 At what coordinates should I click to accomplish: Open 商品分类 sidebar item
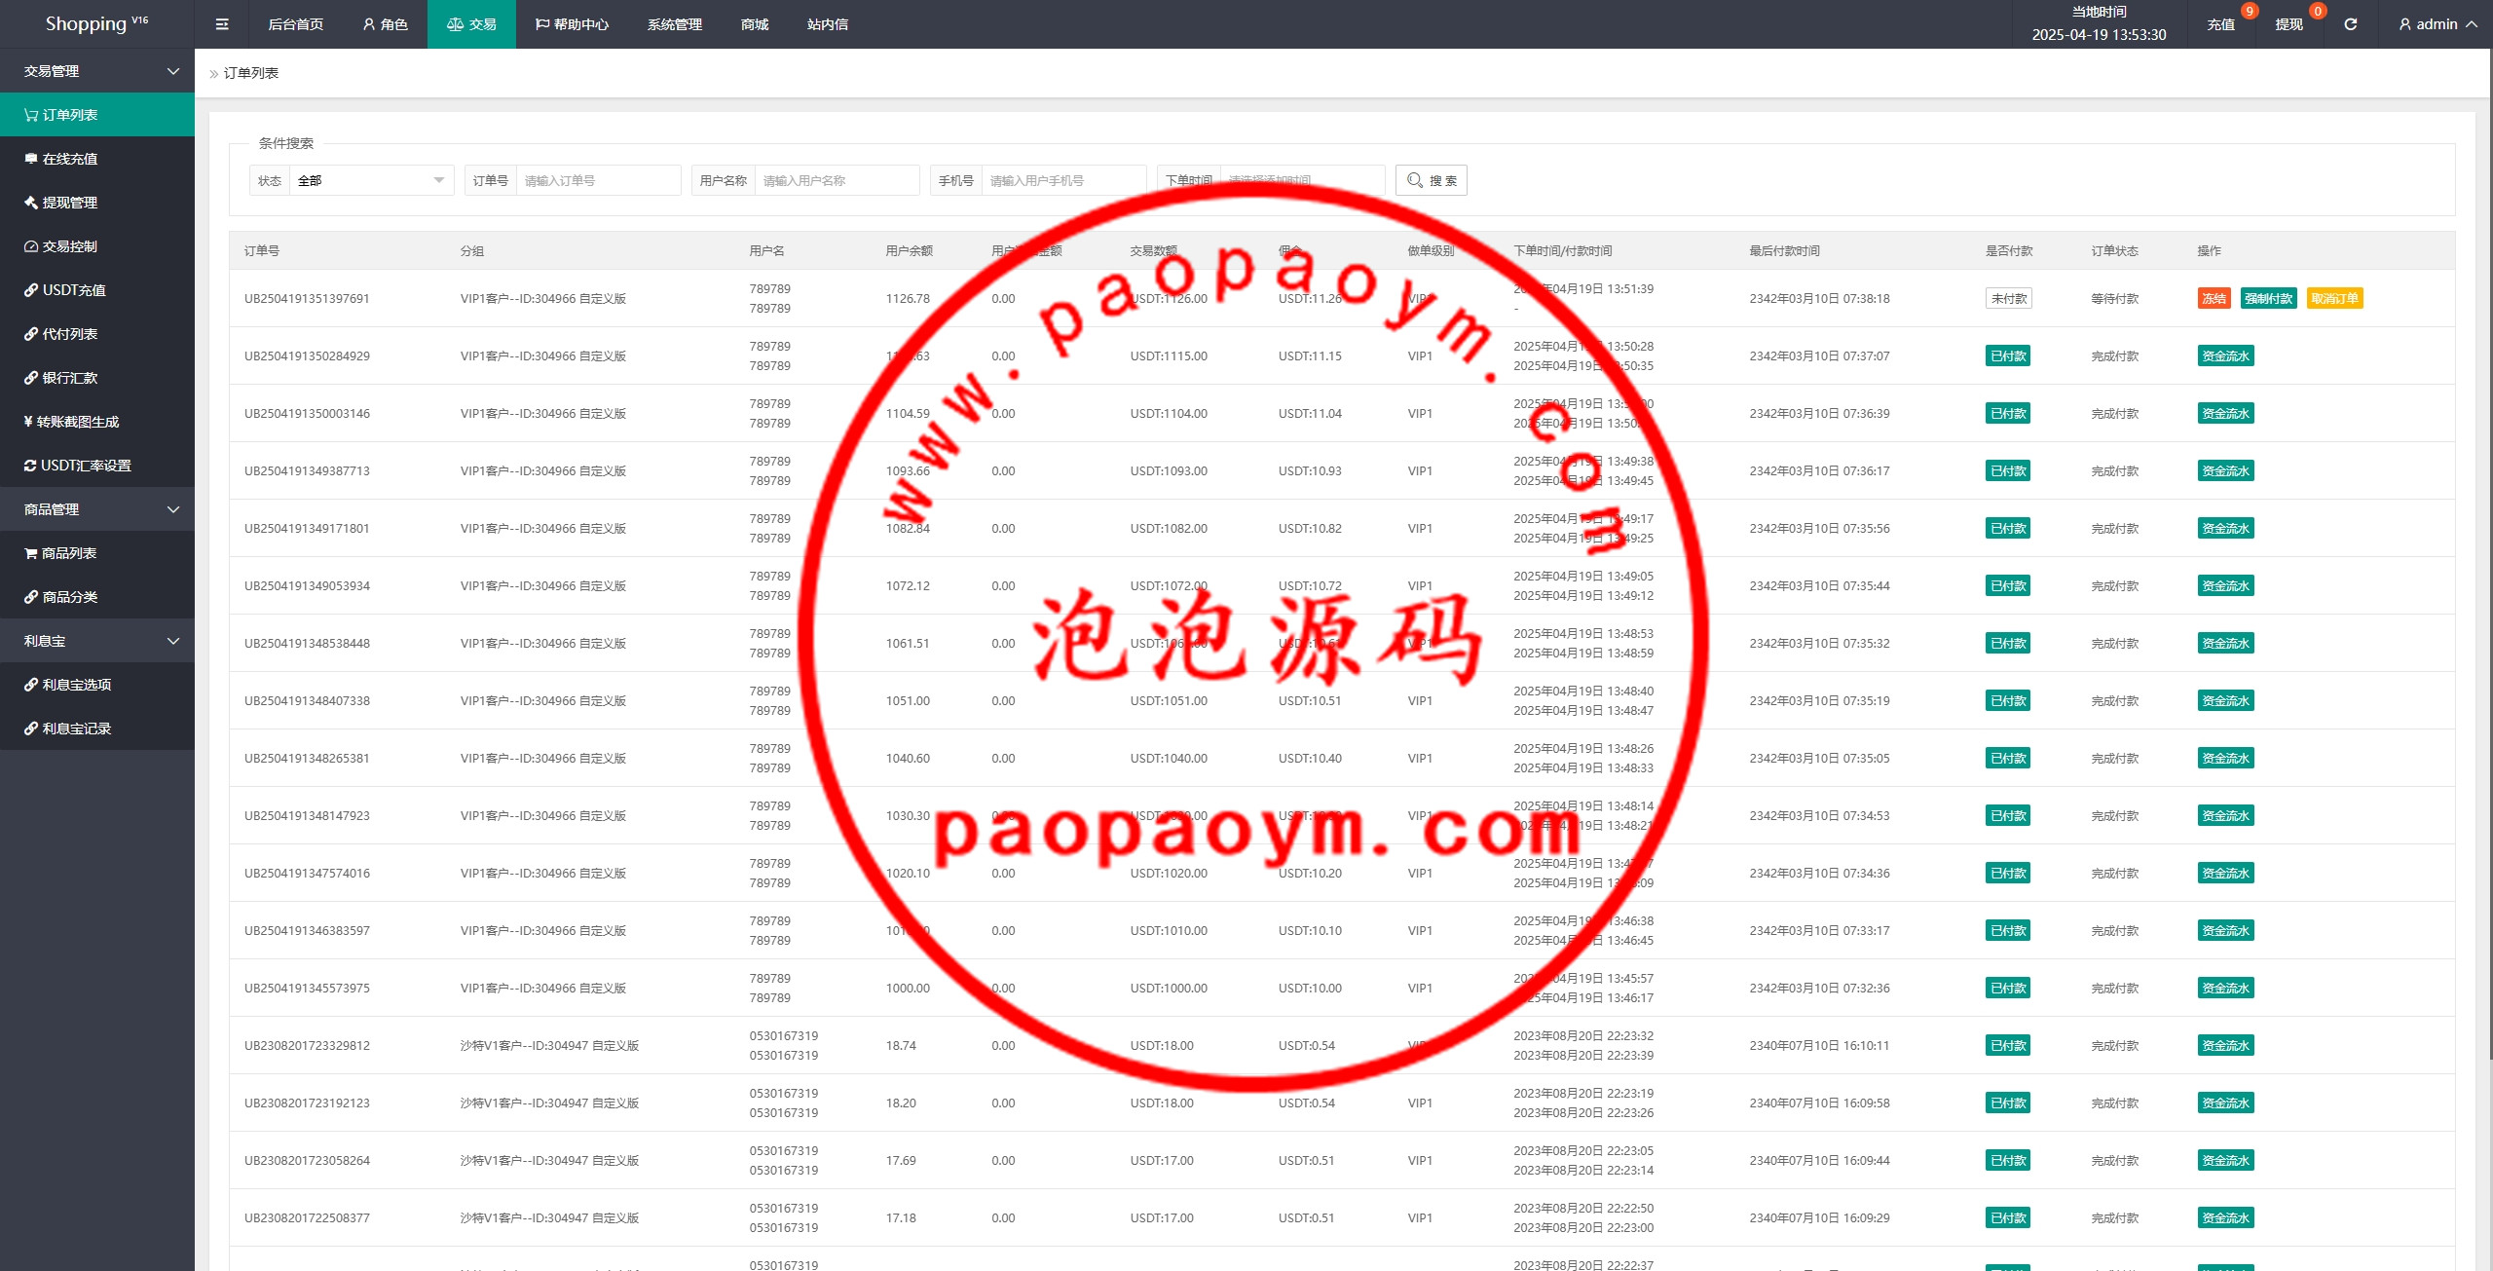point(97,597)
